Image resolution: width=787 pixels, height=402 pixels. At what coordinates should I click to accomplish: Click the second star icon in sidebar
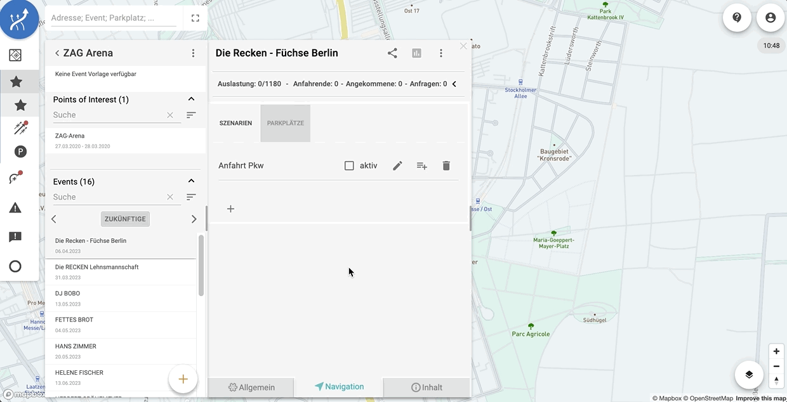coord(20,105)
